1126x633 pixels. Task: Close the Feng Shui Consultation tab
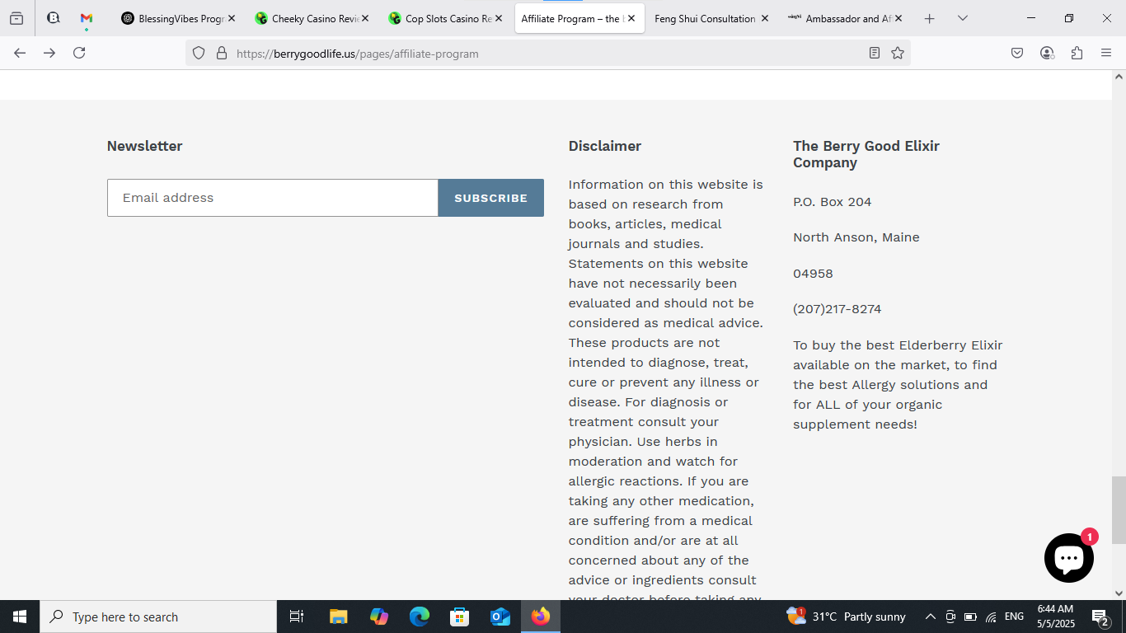[765, 18]
